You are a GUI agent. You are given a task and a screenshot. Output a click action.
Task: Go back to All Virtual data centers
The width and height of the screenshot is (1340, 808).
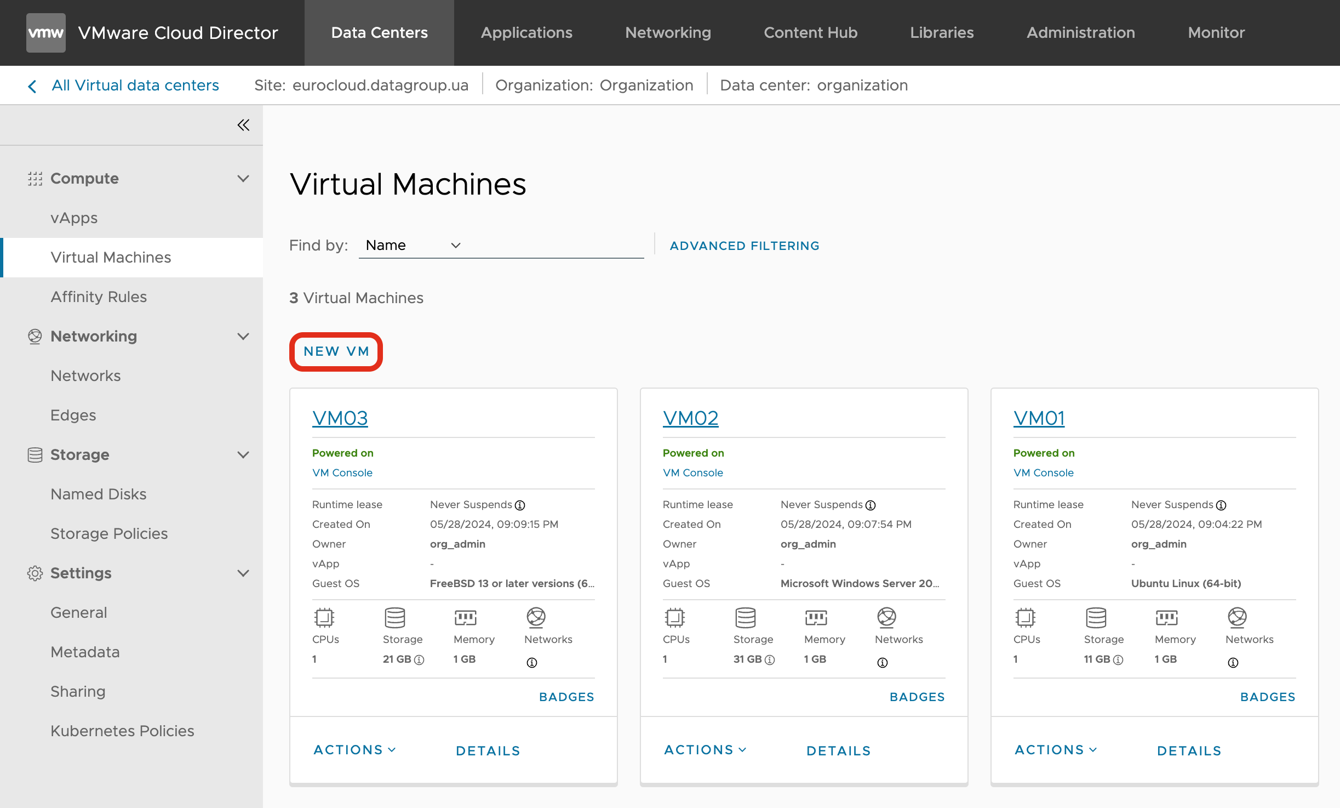[x=135, y=86]
